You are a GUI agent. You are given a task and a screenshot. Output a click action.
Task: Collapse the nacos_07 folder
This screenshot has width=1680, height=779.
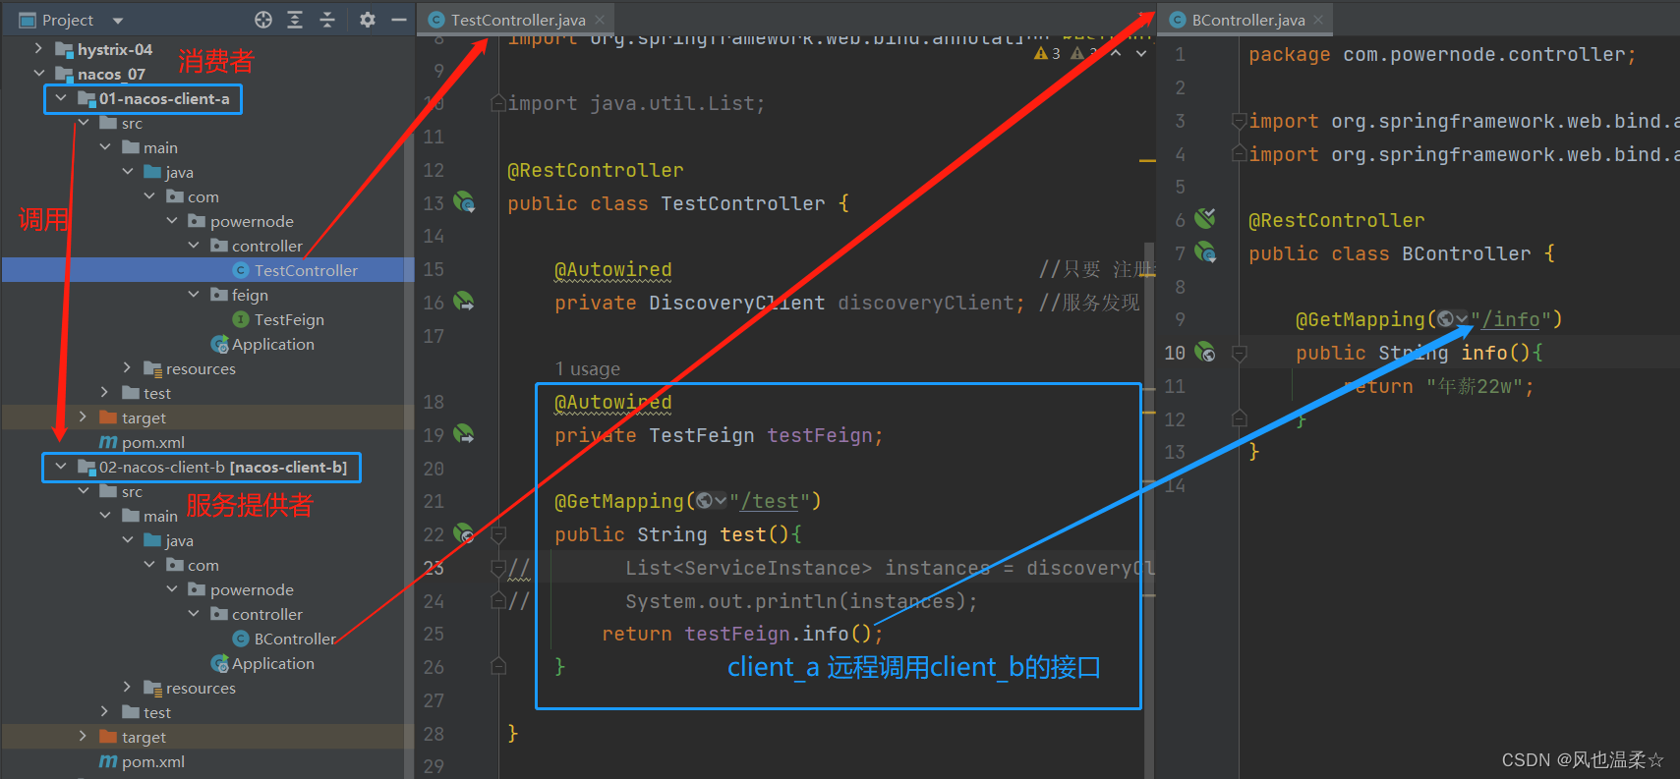pos(38,73)
